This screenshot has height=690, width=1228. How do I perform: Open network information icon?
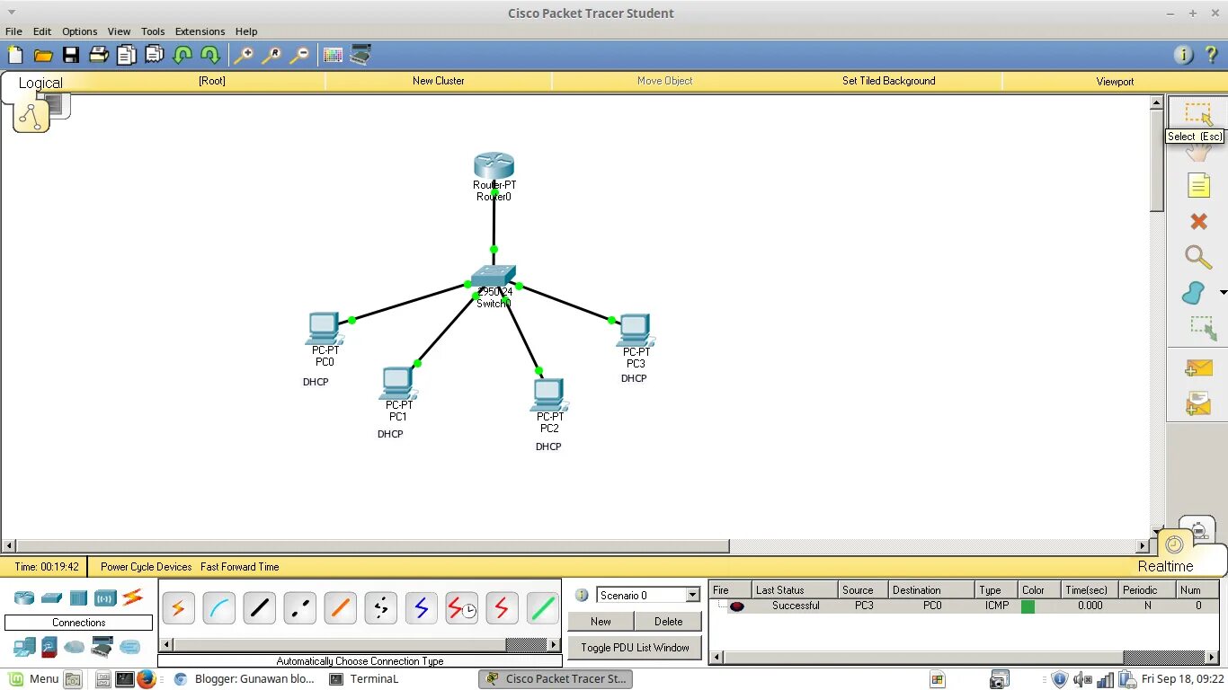(x=1184, y=55)
